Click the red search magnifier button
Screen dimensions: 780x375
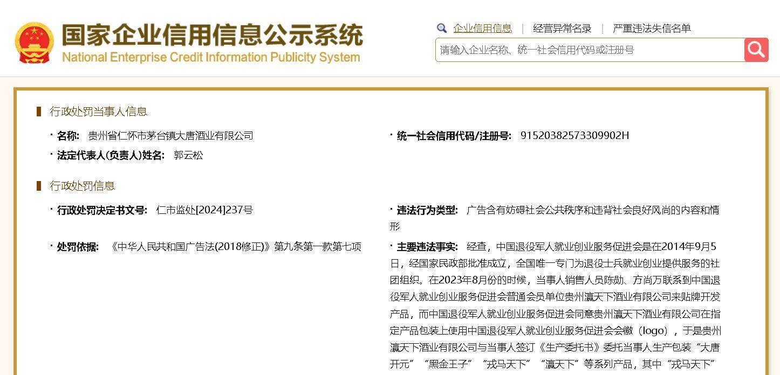[x=756, y=50]
